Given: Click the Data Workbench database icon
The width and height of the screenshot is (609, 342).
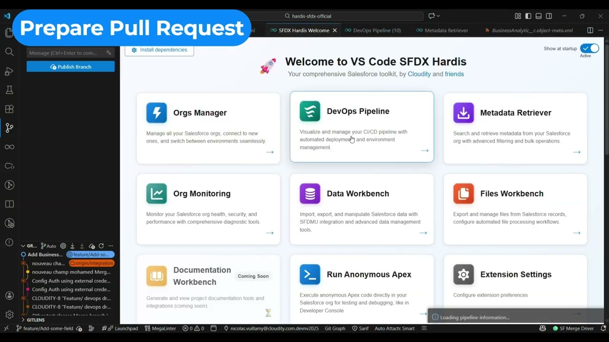Looking at the screenshot, I should click(x=310, y=194).
